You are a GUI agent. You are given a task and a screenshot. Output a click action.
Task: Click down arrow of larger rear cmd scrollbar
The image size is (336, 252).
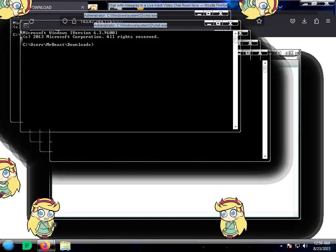point(265,157)
